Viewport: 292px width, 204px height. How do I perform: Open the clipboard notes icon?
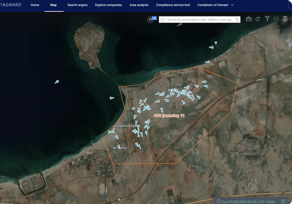[x=285, y=19]
